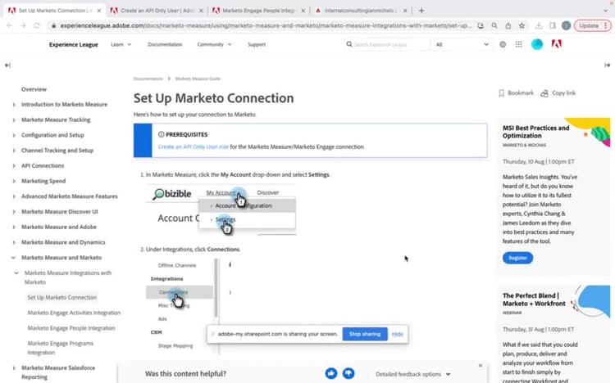The image size is (615, 383).
Task: Open the browser downloads icon
Action: [x=539, y=25]
